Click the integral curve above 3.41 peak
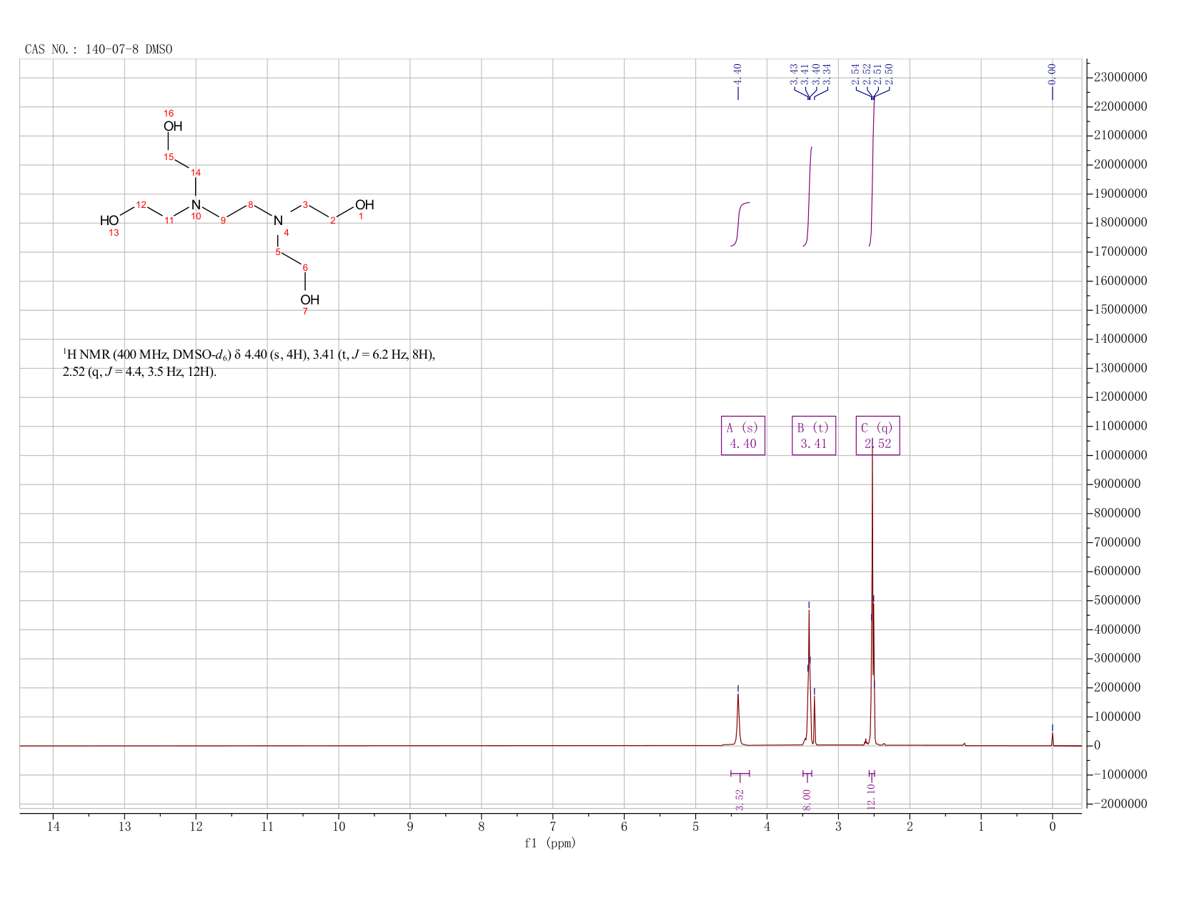Screen dimensions: 1179x911 (808, 196)
